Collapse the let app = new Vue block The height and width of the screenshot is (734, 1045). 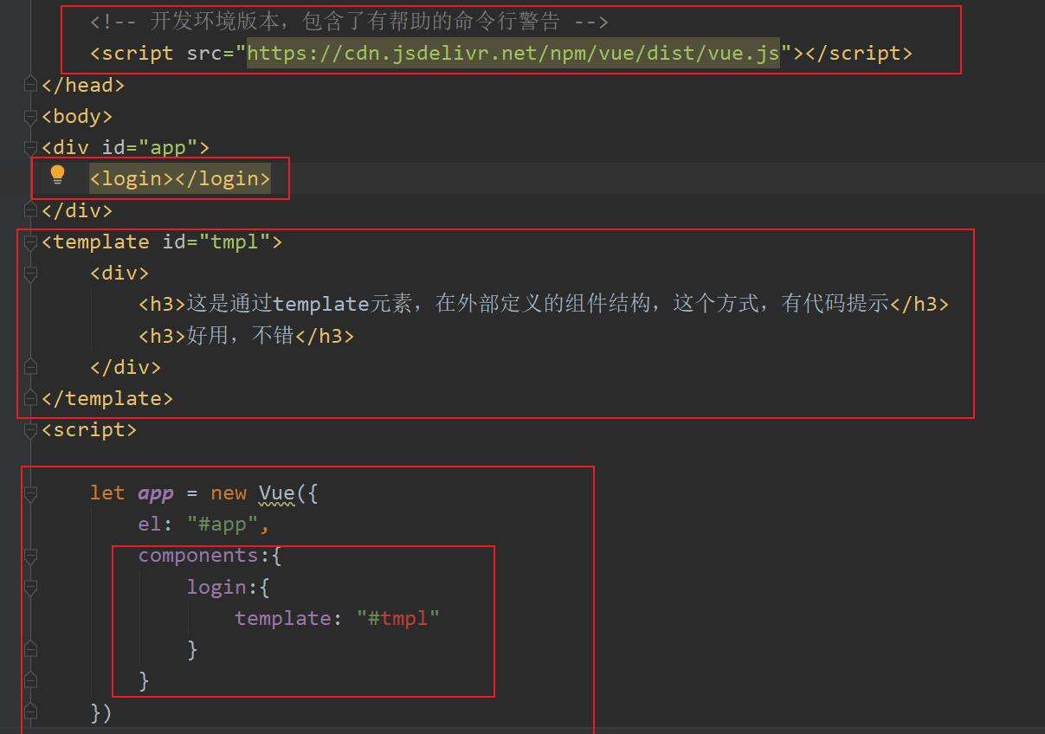[x=31, y=493]
